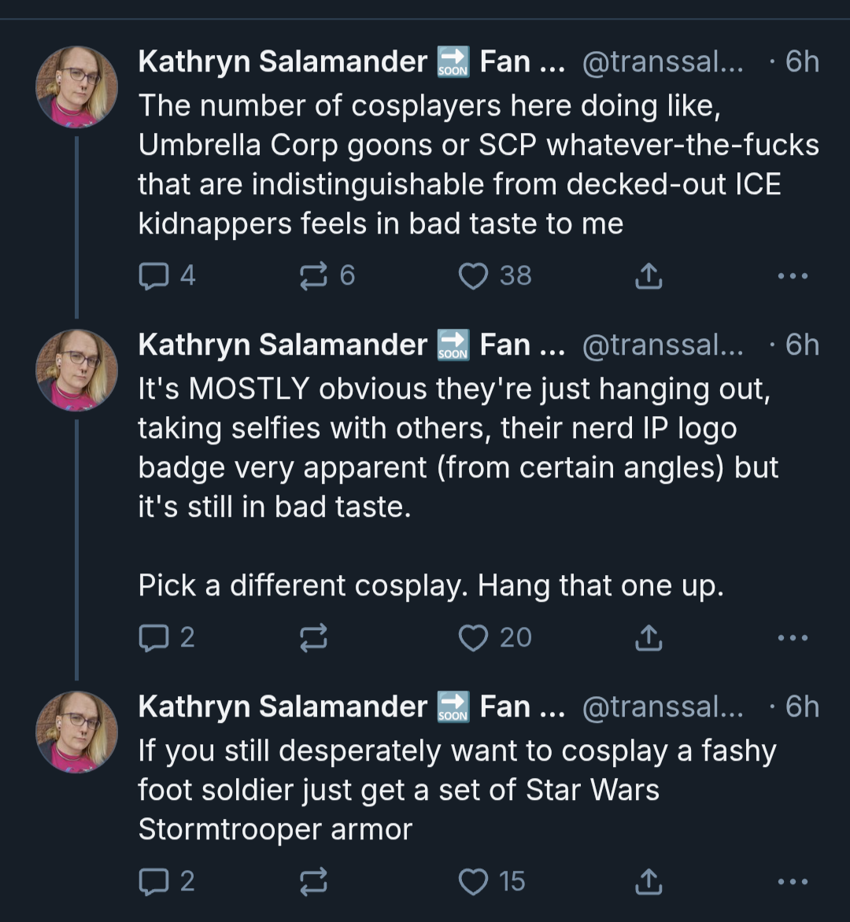Repost the Stormtrooper armor post

pos(313,881)
